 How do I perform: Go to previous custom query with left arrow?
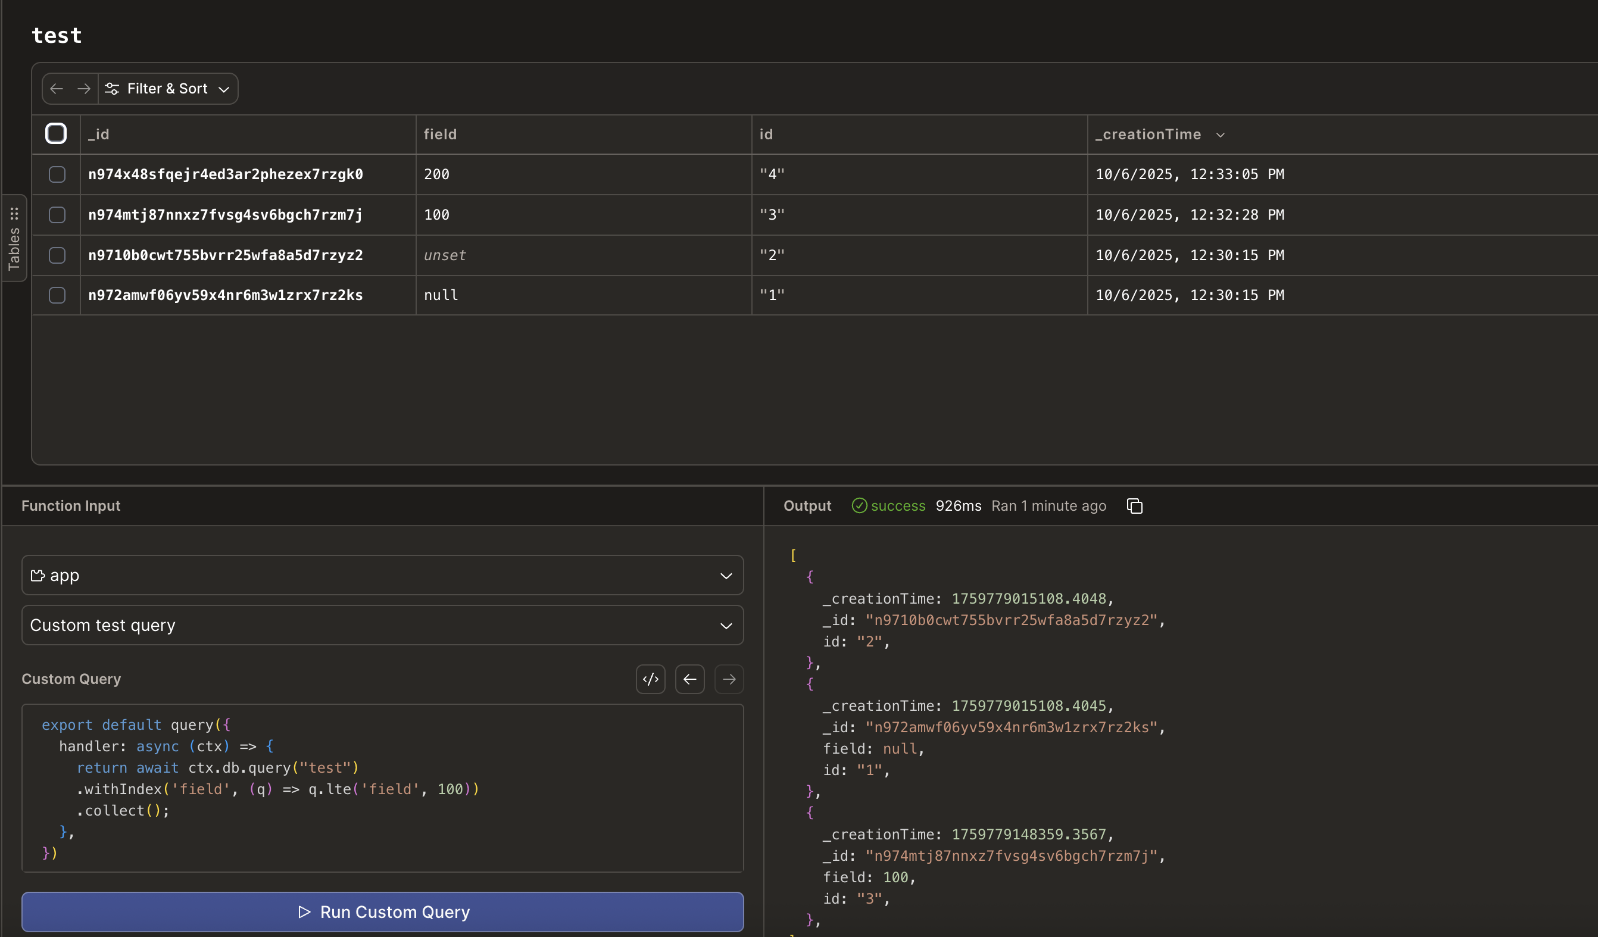pos(690,679)
